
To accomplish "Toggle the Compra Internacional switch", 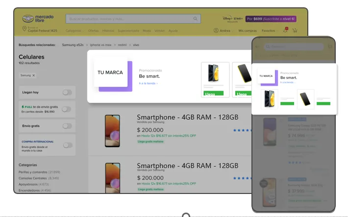I will (68, 145).
